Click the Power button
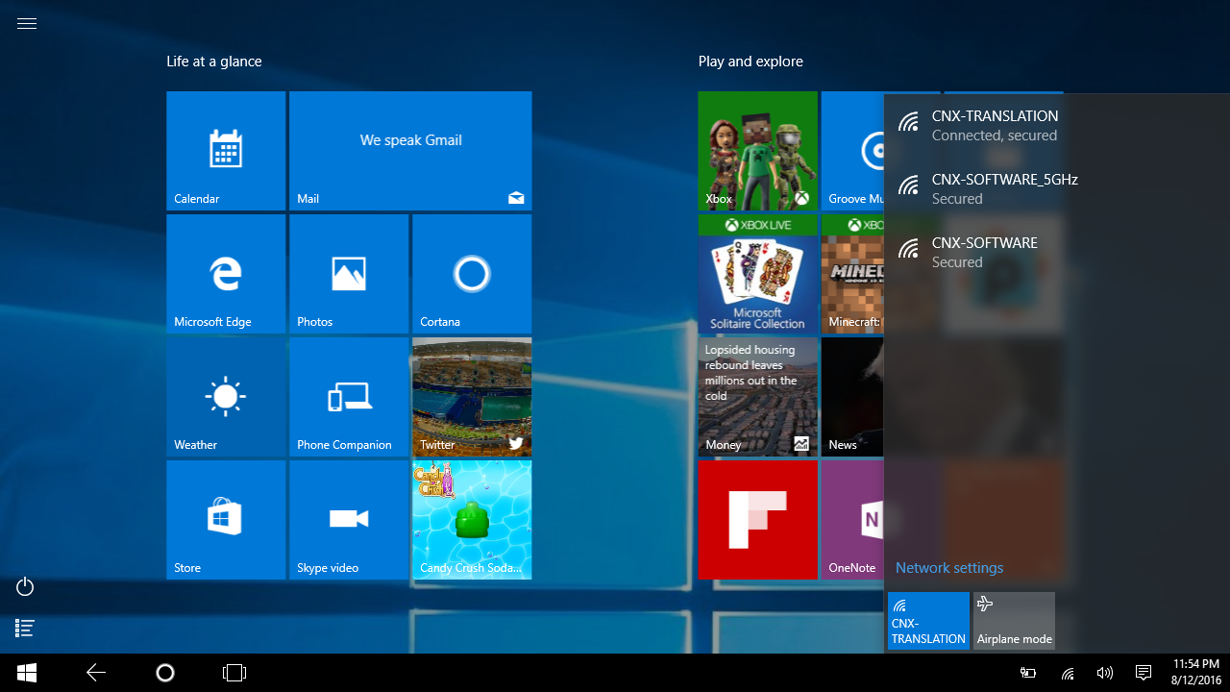1230x692 pixels. [26, 586]
